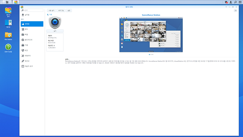The height and width of the screenshot is (137, 243).
Task: Go back using the Back arrow link
Action: (50, 15)
